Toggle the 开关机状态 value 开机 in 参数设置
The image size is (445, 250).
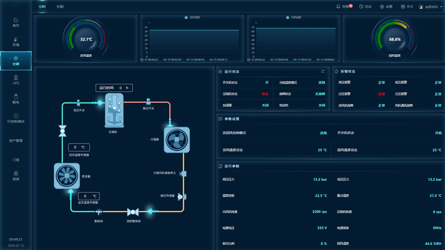pos(438,133)
